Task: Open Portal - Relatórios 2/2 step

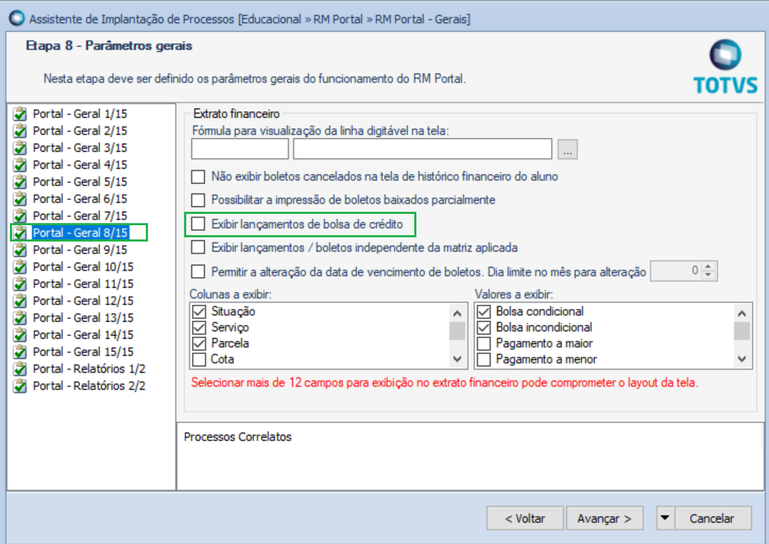Action: (89, 386)
